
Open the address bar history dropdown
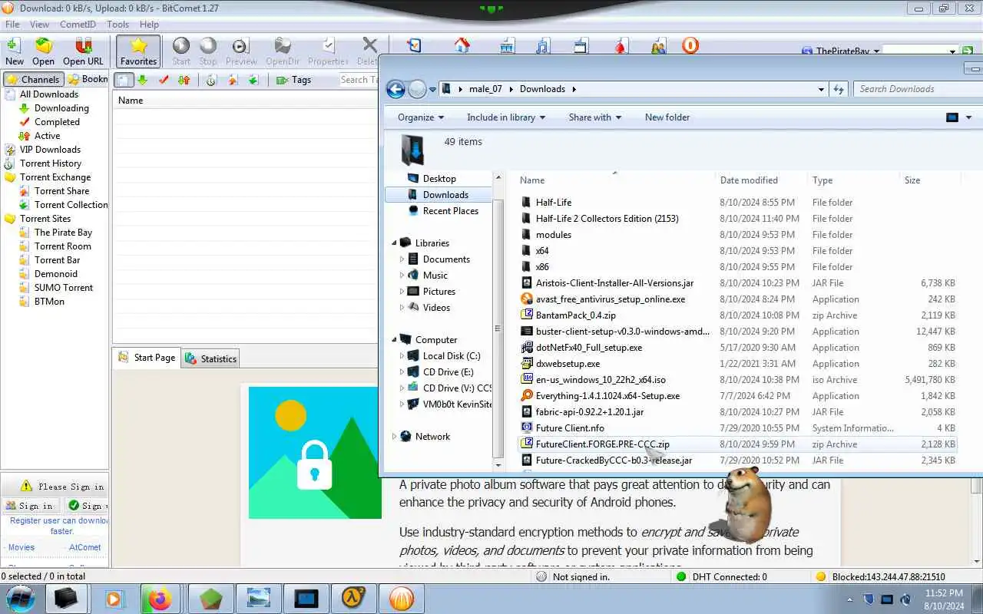pos(822,89)
